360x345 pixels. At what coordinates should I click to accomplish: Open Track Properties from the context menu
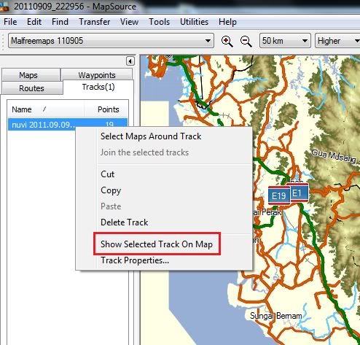(135, 260)
